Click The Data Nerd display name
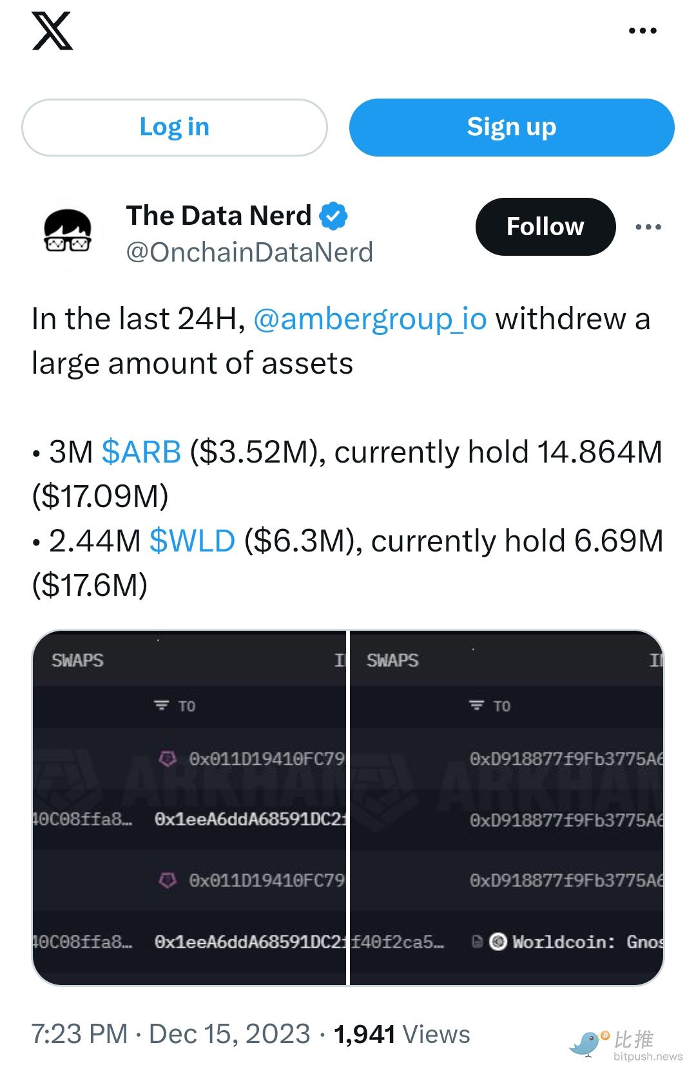The width and height of the screenshot is (696, 1074). point(218,215)
